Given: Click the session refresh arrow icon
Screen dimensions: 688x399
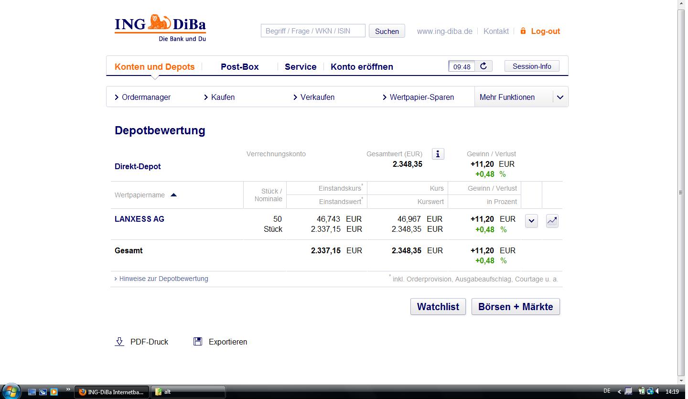Looking at the screenshot, I should click(x=484, y=66).
